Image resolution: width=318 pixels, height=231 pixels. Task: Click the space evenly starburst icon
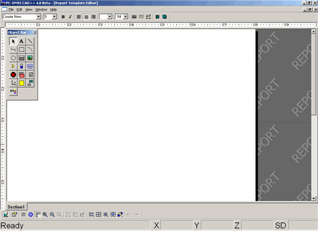[x=106, y=214]
